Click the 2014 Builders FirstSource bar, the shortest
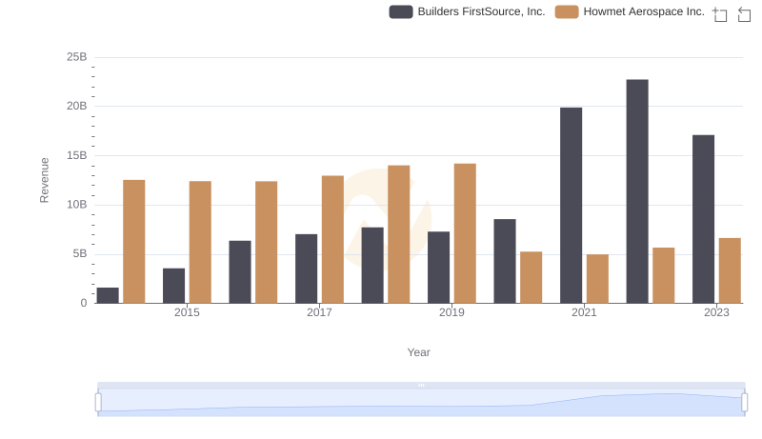762x439 pixels. 108,295
